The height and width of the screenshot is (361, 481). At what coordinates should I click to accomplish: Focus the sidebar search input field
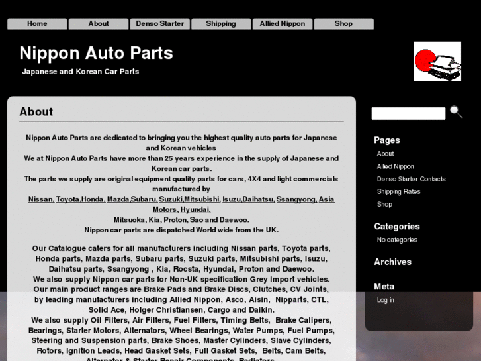[408, 113]
